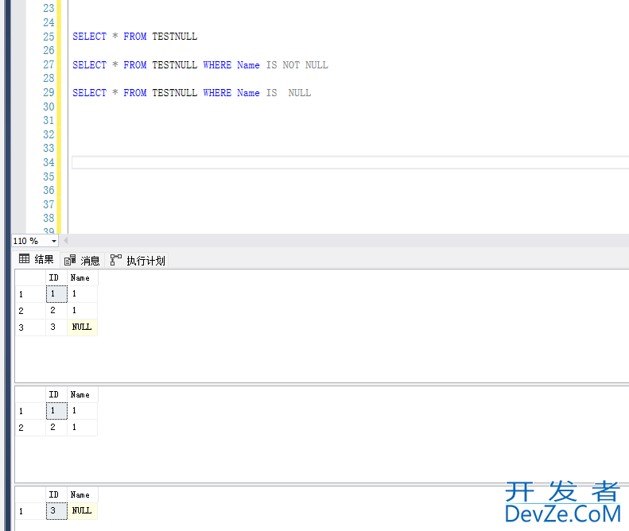Select highlighted ID cell 1 in second grid
629x531 pixels.
click(56, 411)
